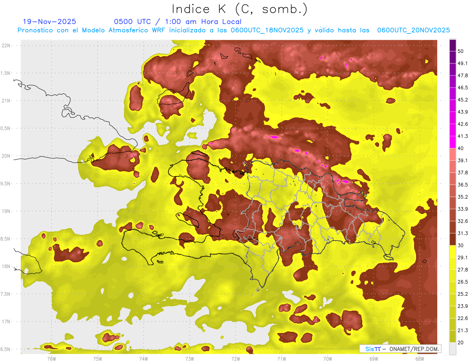The height and width of the screenshot is (364, 471).
Task: Click the colorbar value 46.5
Action: click(x=463, y=88)
